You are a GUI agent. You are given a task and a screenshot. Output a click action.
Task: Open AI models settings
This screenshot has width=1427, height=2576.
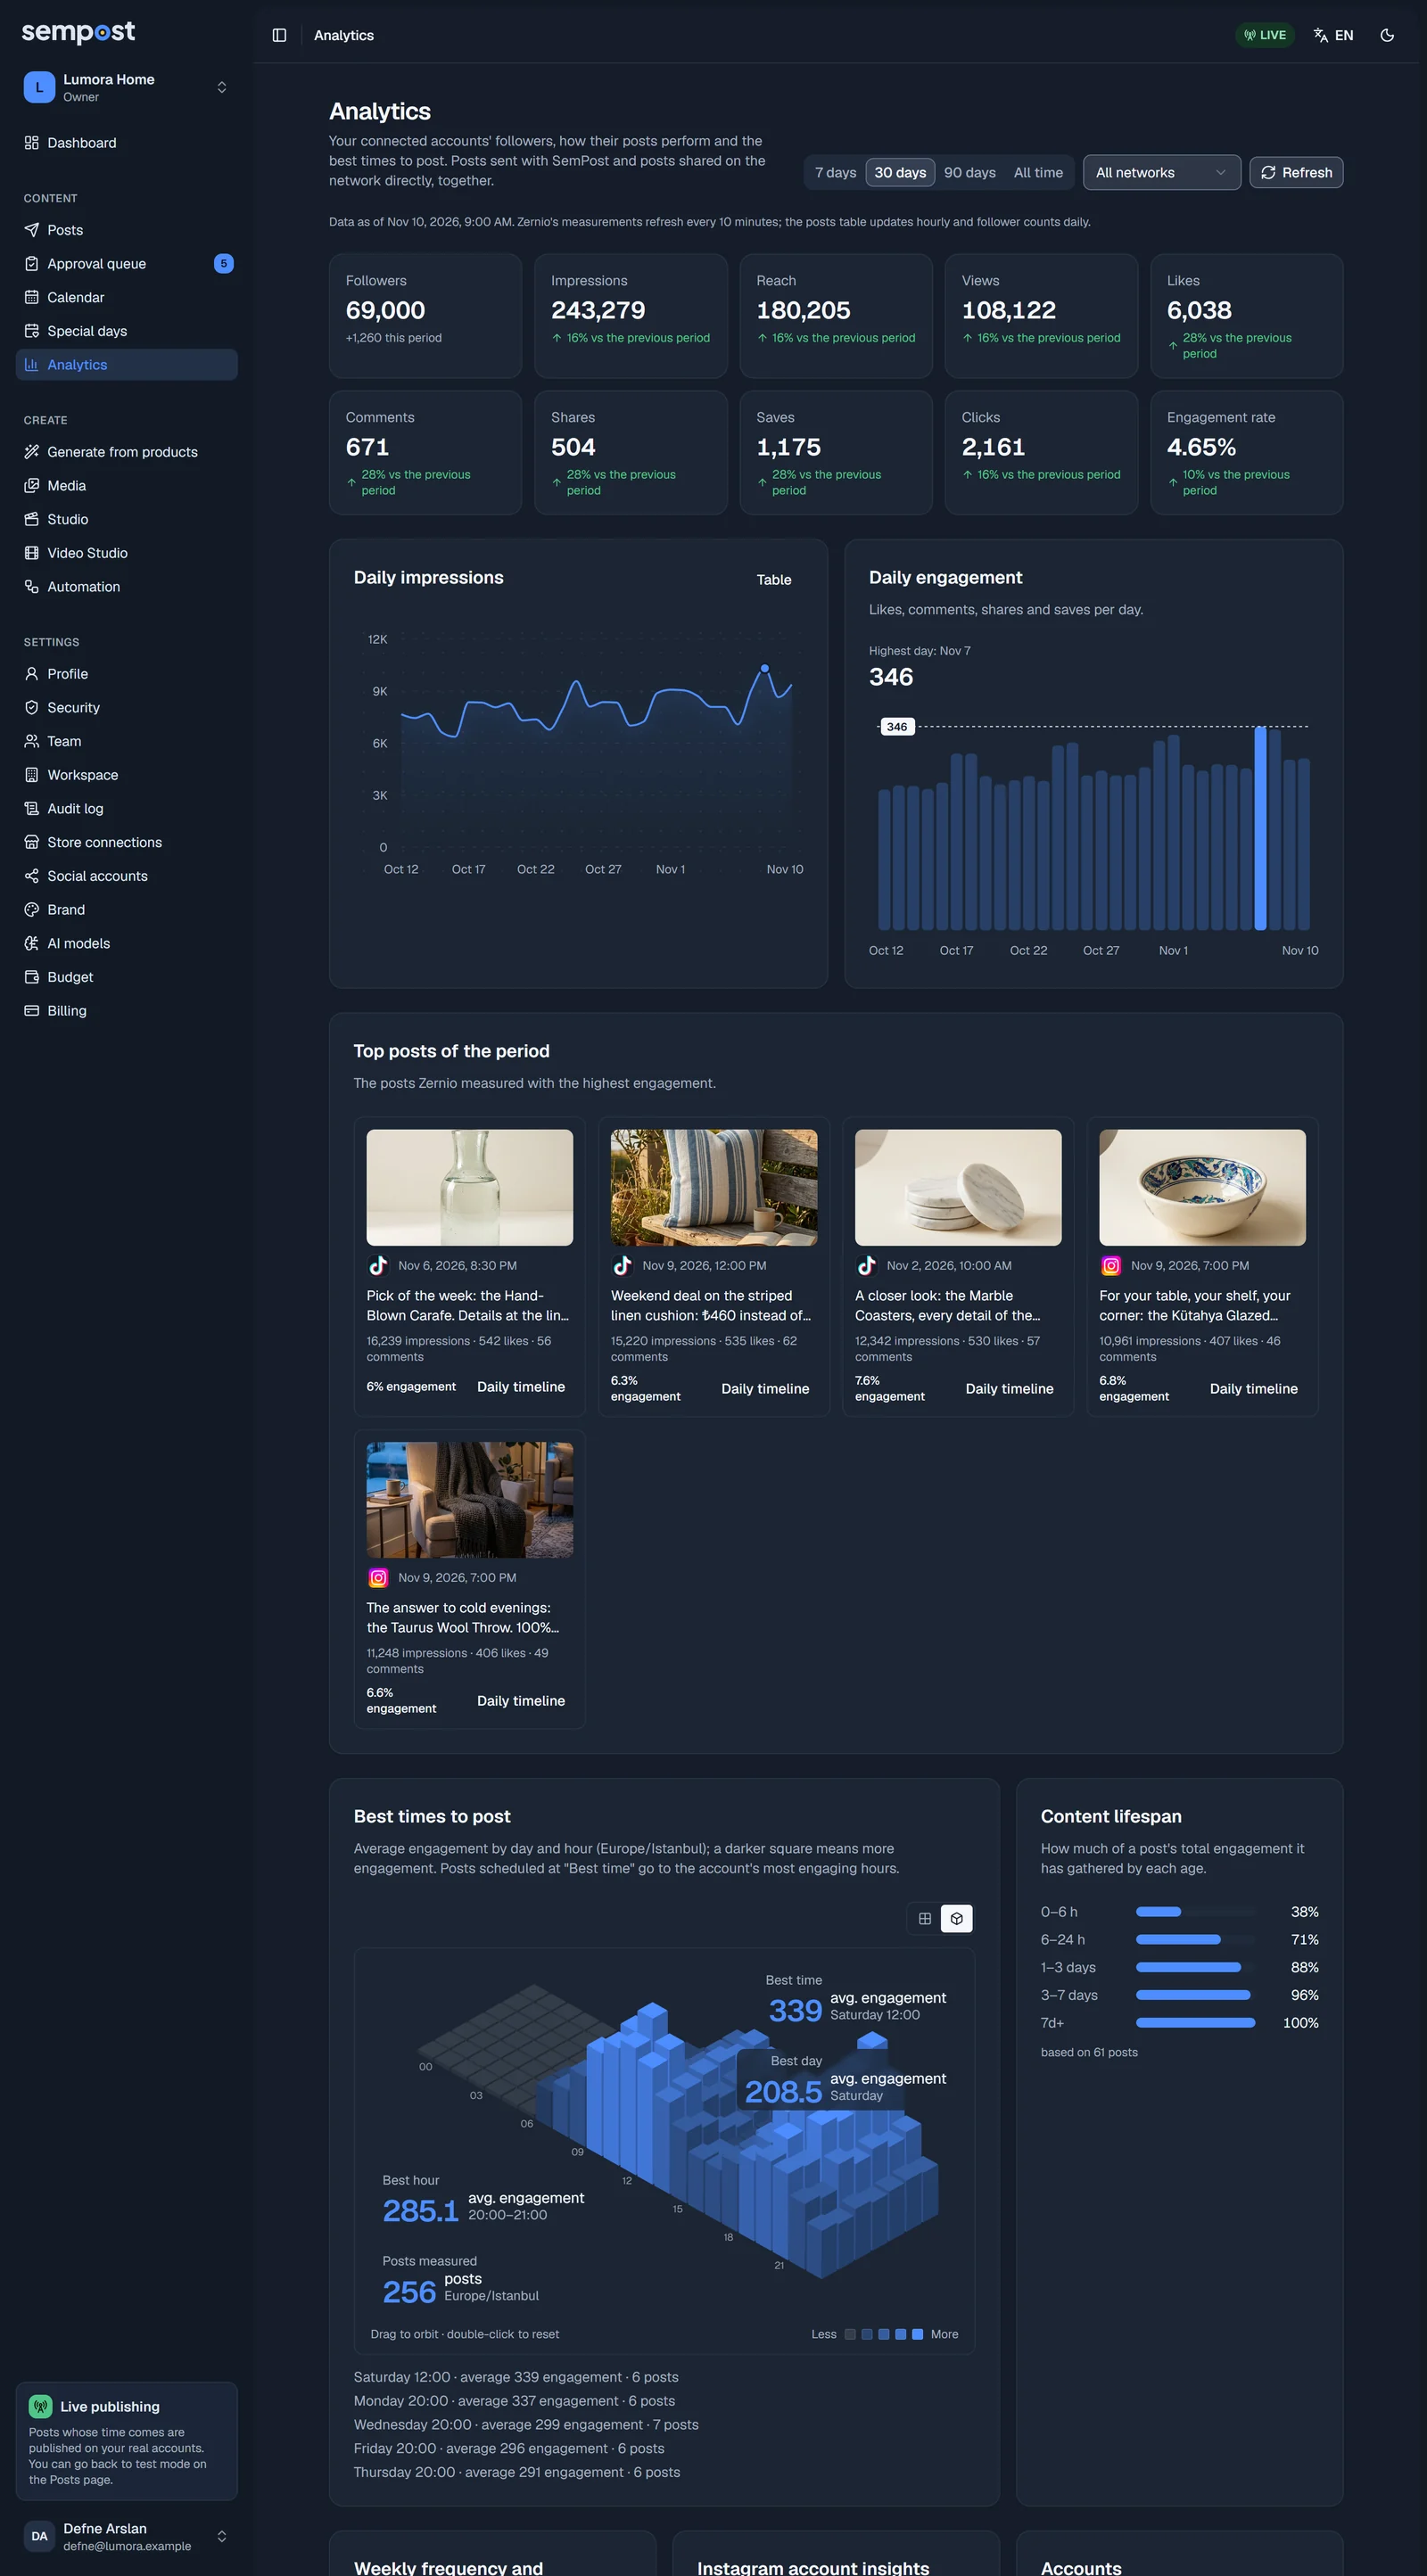coord(127,943)
